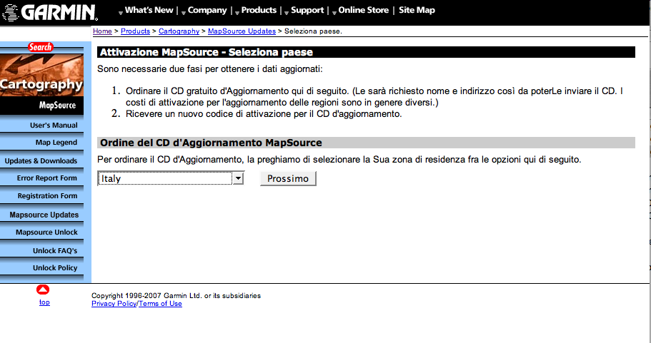
Task: Click the Cartography banner image
Action: (x=41, y=75)
